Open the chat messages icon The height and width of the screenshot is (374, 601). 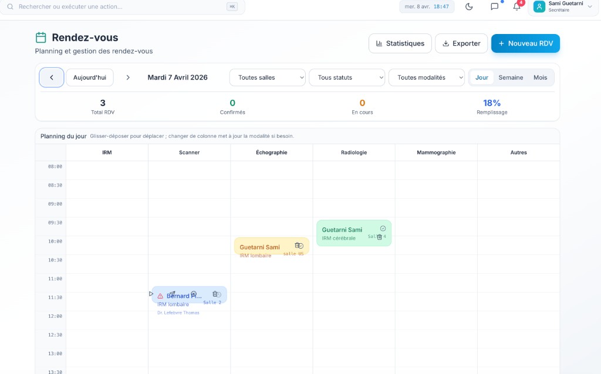pyautogui.click(x=494, y=6)
